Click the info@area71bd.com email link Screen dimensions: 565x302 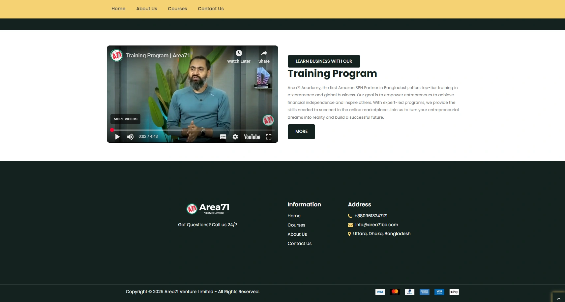click(376, 225)
